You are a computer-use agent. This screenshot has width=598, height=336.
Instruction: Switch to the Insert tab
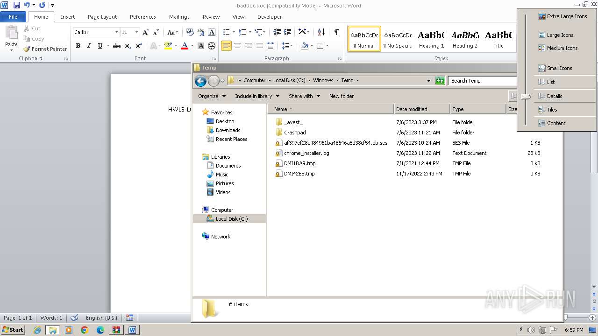click(68, 17)
